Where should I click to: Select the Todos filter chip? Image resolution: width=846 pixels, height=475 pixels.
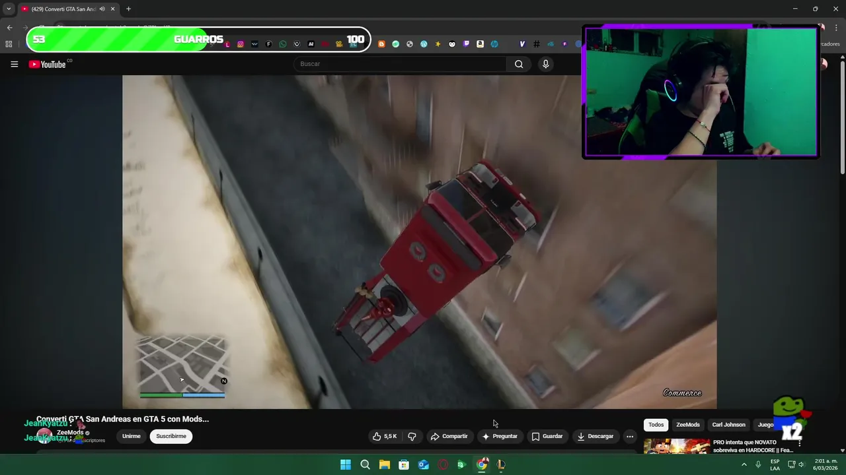click(656, 425)
